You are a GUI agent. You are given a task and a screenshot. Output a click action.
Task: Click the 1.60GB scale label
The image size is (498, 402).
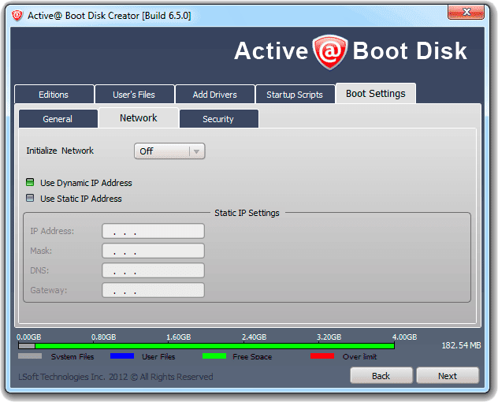point(179,337)
